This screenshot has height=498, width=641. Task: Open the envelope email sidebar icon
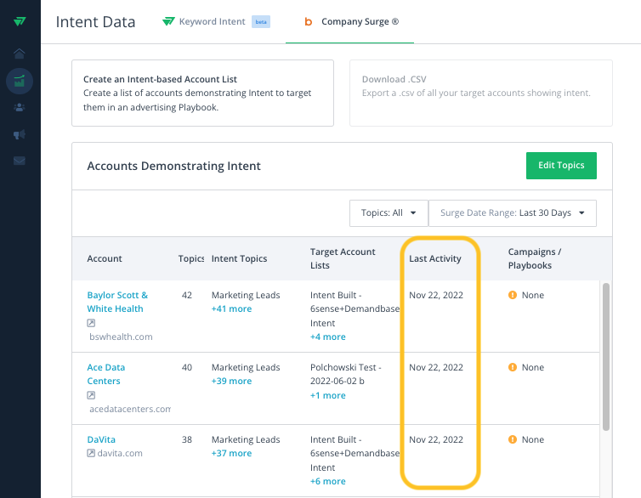tap(20, 161)
